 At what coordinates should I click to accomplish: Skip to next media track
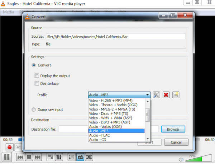38,157
